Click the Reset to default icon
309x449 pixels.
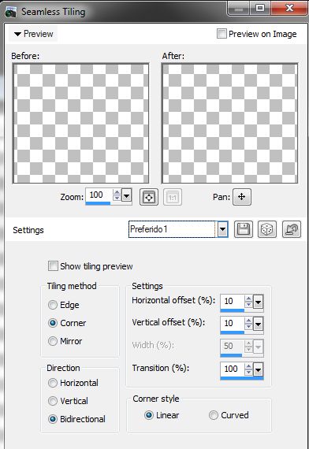[x=292, y=229]
